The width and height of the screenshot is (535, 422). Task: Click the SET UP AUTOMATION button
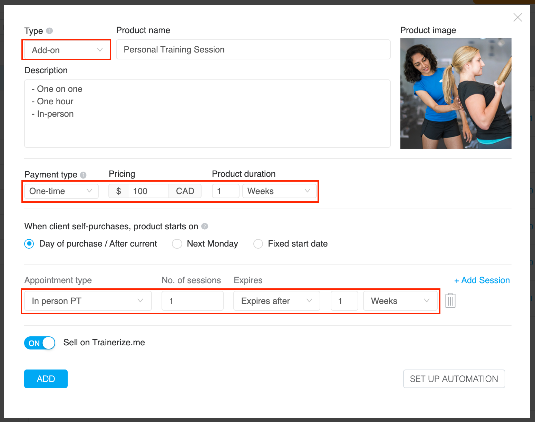pyautogui.click(x=454, y=379)
